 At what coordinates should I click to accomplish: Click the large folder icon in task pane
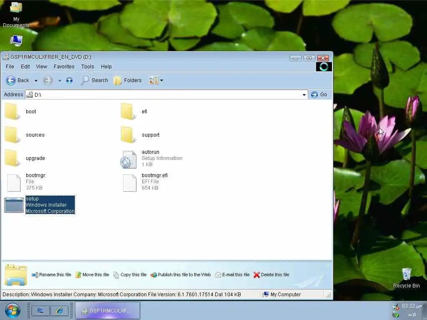click(16, 275)
